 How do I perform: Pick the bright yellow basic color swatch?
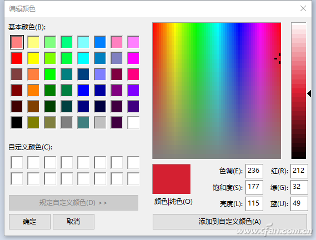(33, 58)
